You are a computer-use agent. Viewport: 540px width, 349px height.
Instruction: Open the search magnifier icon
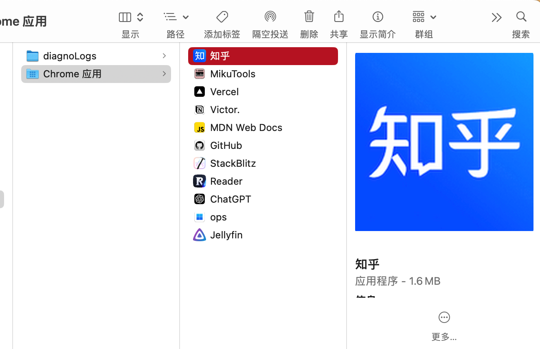[x=521, y=16]
